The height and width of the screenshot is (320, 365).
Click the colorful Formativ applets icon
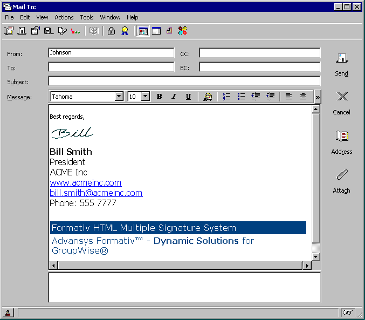coord(182,31)
